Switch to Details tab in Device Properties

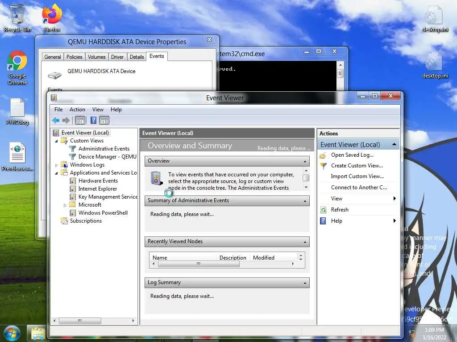(x=137, y=57)
